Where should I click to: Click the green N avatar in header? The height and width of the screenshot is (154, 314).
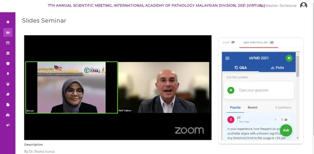[x=289, y=58]
